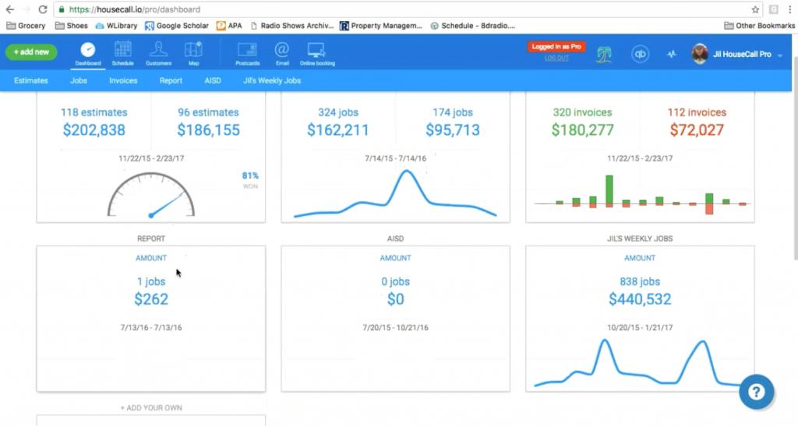Viewport: 798px width, 426px height.
Task: Click the browser back arrow
Action: [9, 9]
